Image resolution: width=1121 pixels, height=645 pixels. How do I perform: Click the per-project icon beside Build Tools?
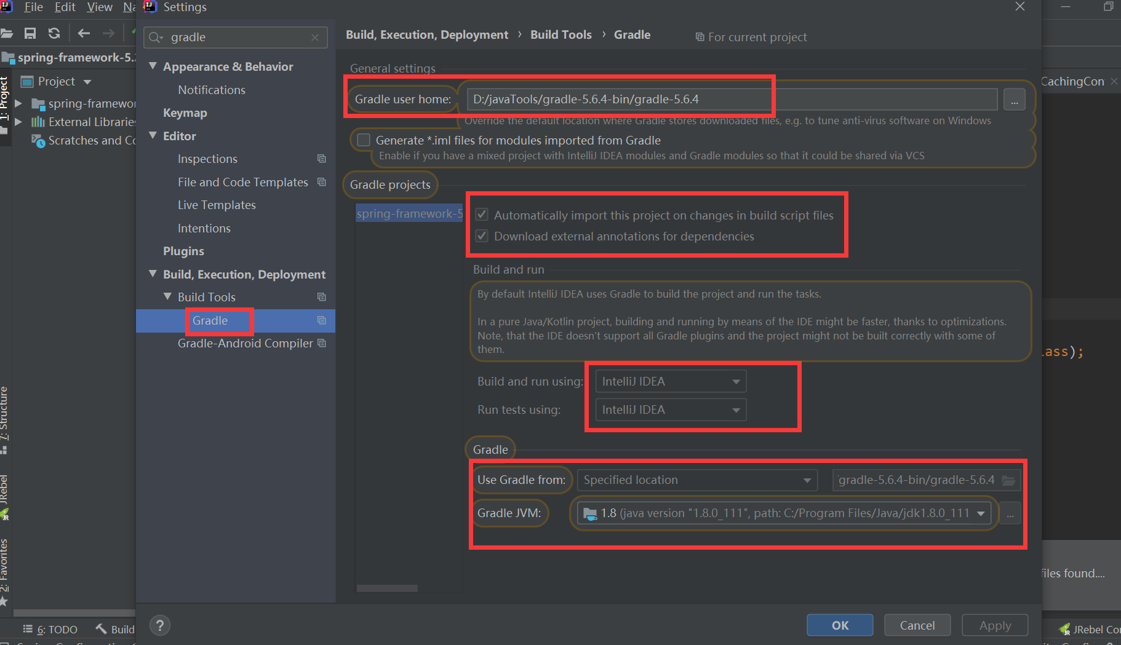(x=321, y=297)
